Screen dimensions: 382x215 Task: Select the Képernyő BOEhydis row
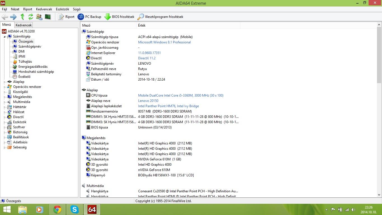click(x=161, y=175)
